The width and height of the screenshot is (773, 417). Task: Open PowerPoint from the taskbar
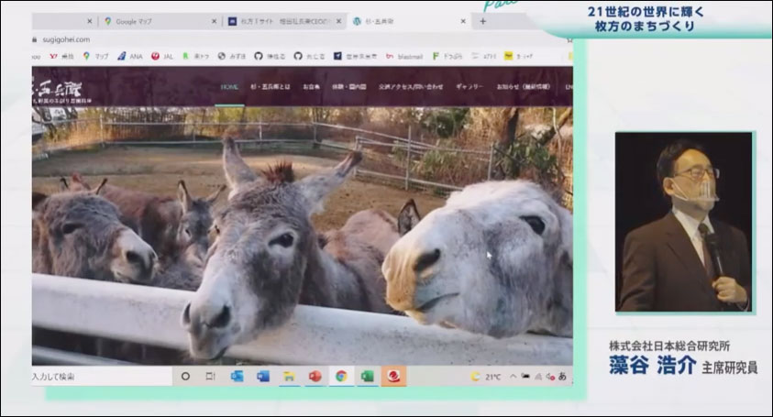(x=315, y=376)
